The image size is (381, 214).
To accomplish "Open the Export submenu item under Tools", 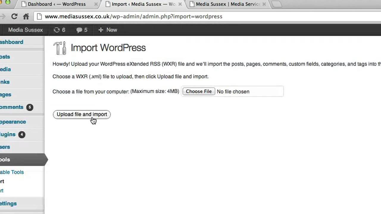I will [x=2, y=191].
